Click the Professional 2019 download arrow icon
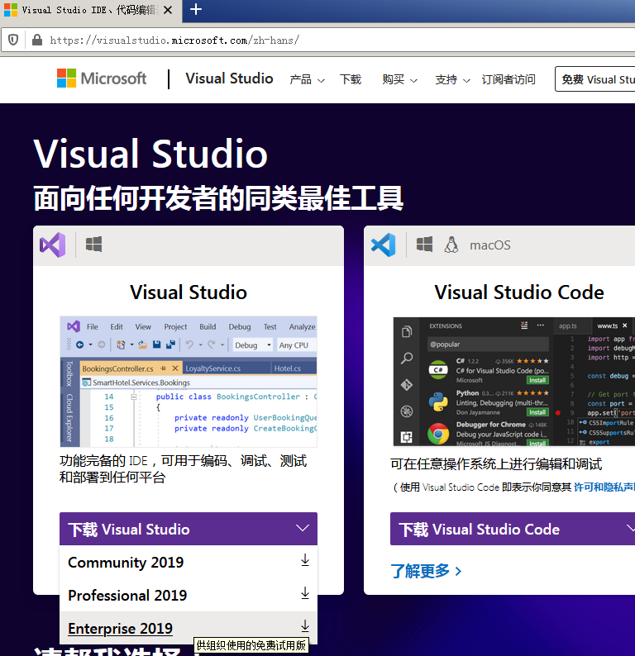Image resolution: width=635 pixels, height=656 pixels. (x=305, y=593)
